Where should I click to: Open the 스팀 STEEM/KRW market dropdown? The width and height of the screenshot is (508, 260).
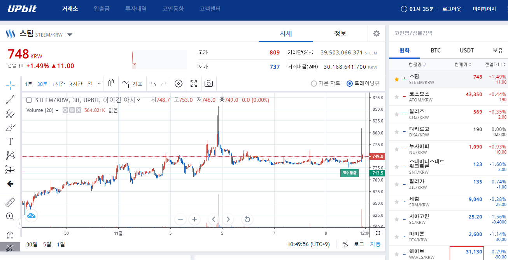click(70, 35)
